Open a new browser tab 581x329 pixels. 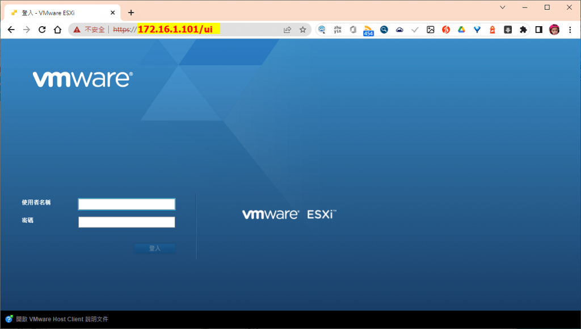tap(131, 13)
